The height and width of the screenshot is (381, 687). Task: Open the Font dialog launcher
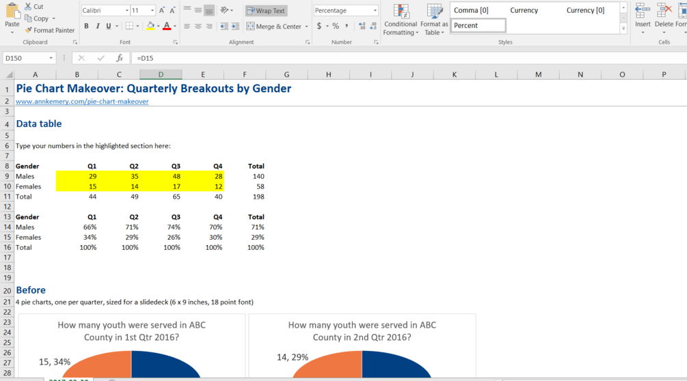coord(176,42)
